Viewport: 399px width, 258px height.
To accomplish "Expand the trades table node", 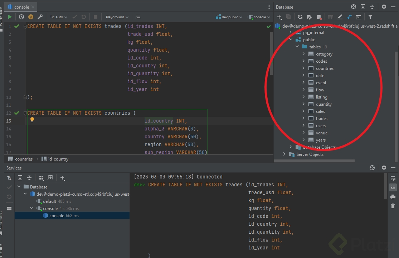I will (303, 119).
